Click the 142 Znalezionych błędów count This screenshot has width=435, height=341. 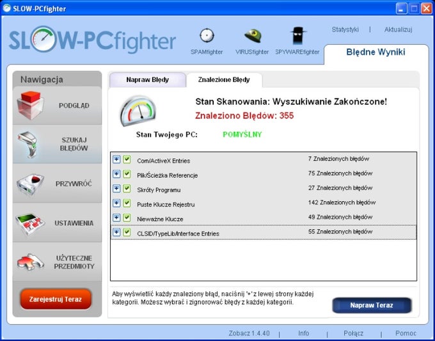point(342,203)
